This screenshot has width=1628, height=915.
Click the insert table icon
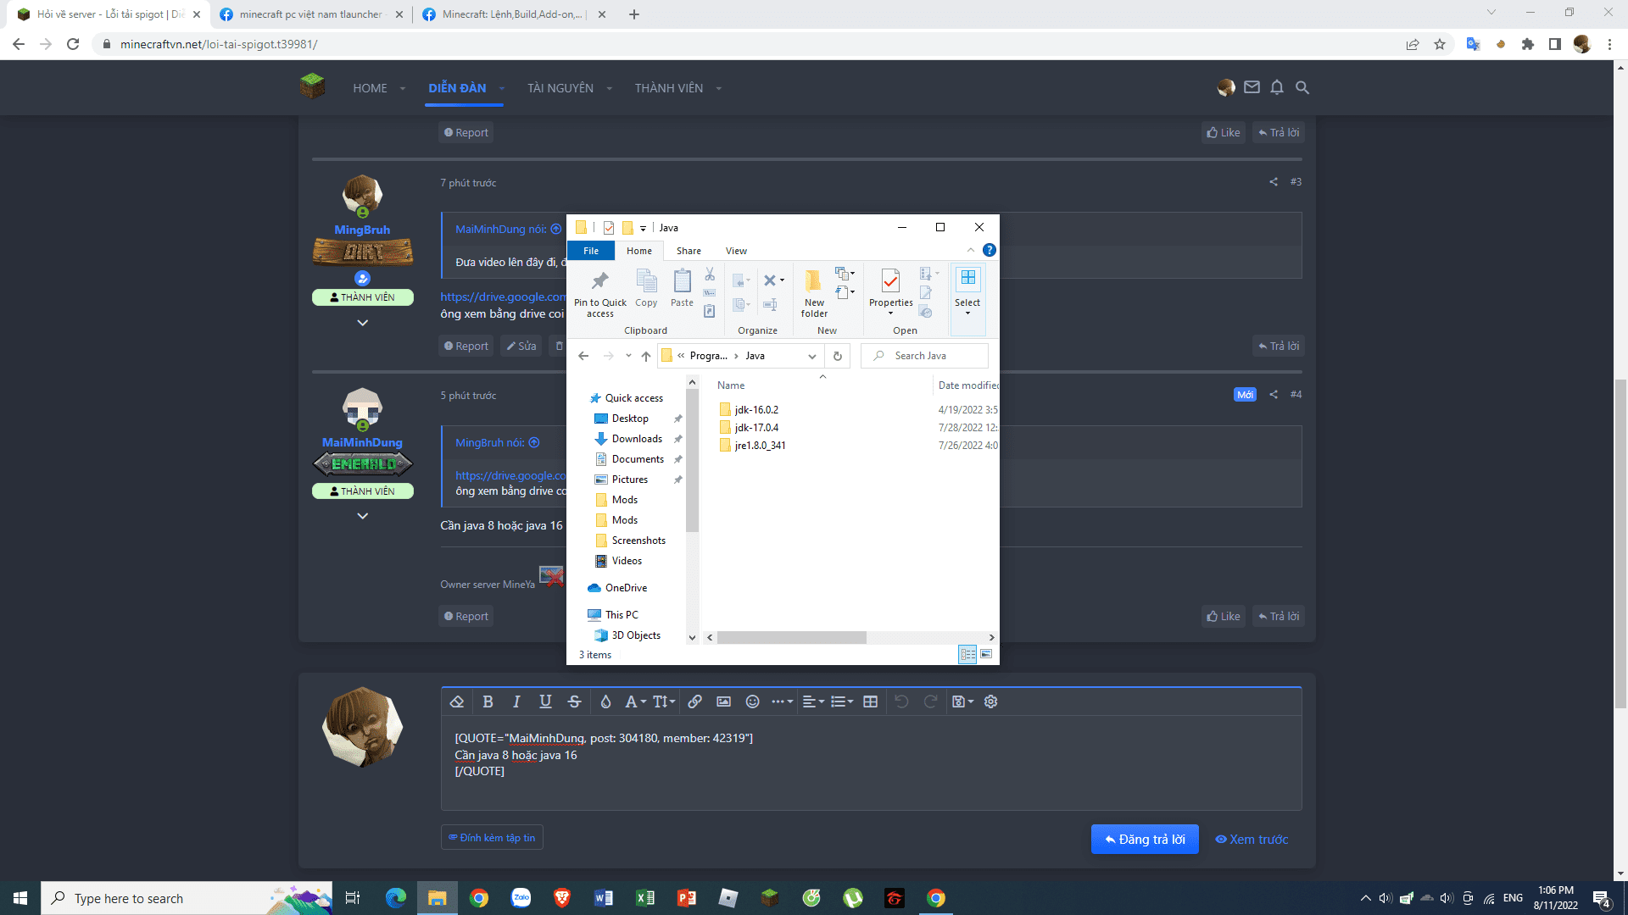[x=870, y=701]
